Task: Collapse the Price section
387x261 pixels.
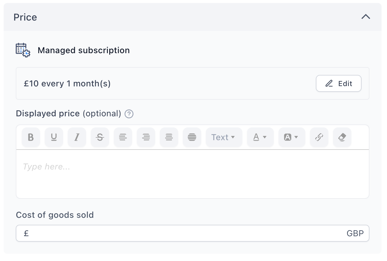Action: (366, 17)
